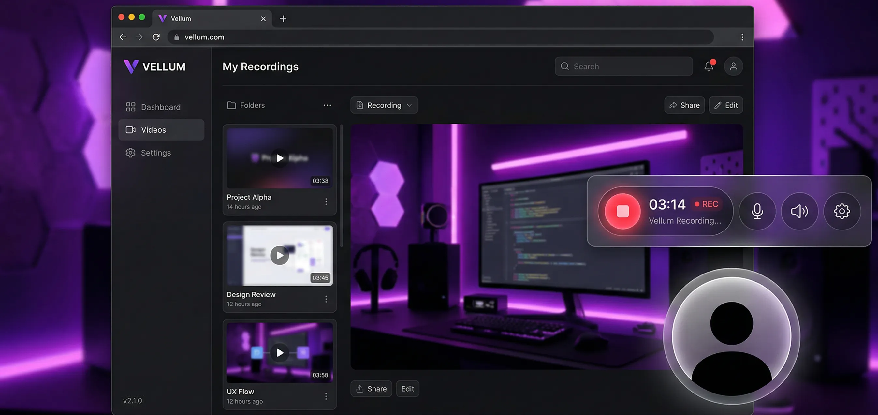Image resolution: width=878 pixels, height=415 pixels.
Task: Click the Project Alpha title
Action: [x=249, y=197]
